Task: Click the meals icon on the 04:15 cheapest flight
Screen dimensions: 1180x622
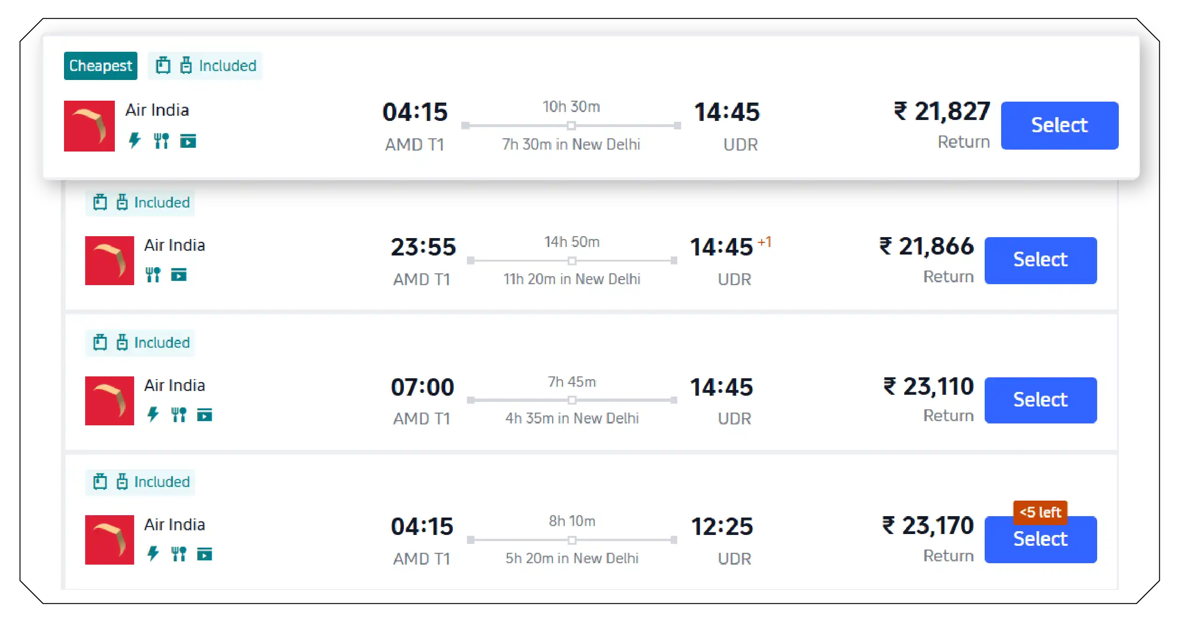Action: [161, 140]
